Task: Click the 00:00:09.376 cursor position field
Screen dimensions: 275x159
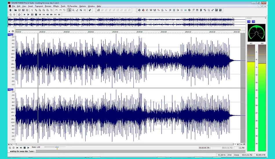Action: pyautogui.click(x=204, y=148)
